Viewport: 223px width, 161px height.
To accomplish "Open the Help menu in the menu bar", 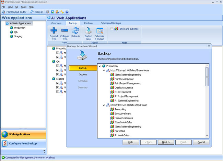I will pyautogui.click(x=31, y=7).
